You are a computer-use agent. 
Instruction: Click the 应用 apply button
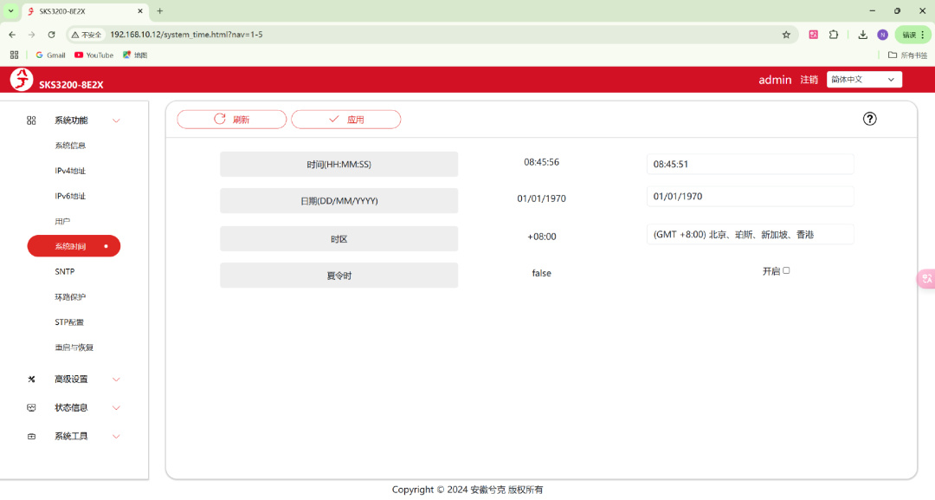coord(345,120)
